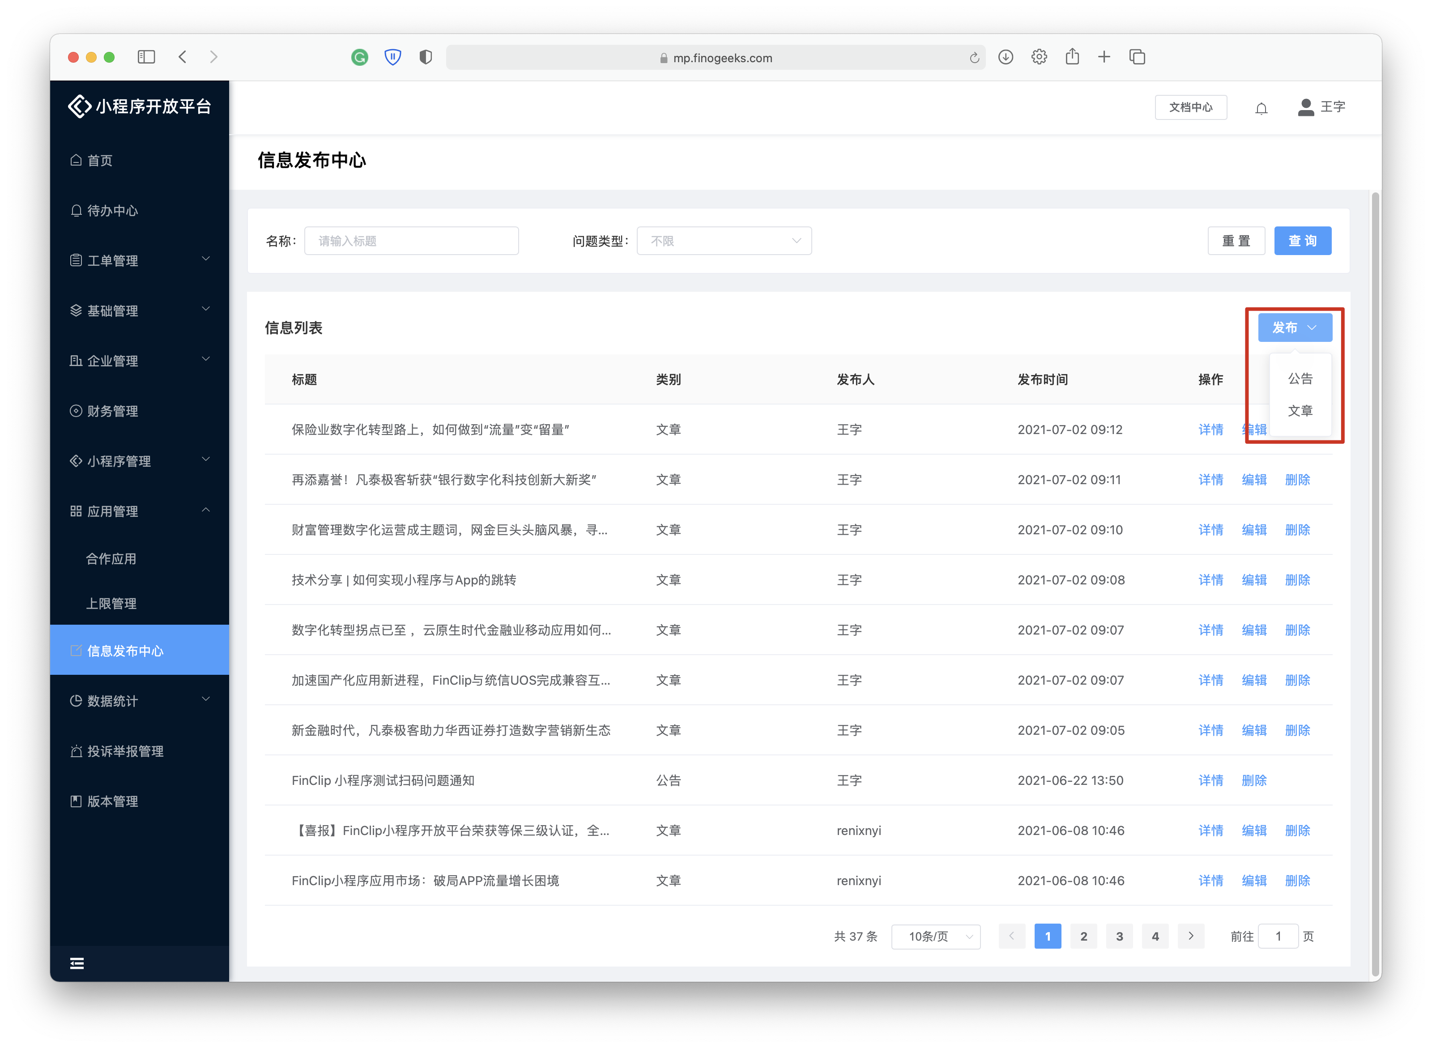Open the Bitwarden shield extension icon

[393, 58]
